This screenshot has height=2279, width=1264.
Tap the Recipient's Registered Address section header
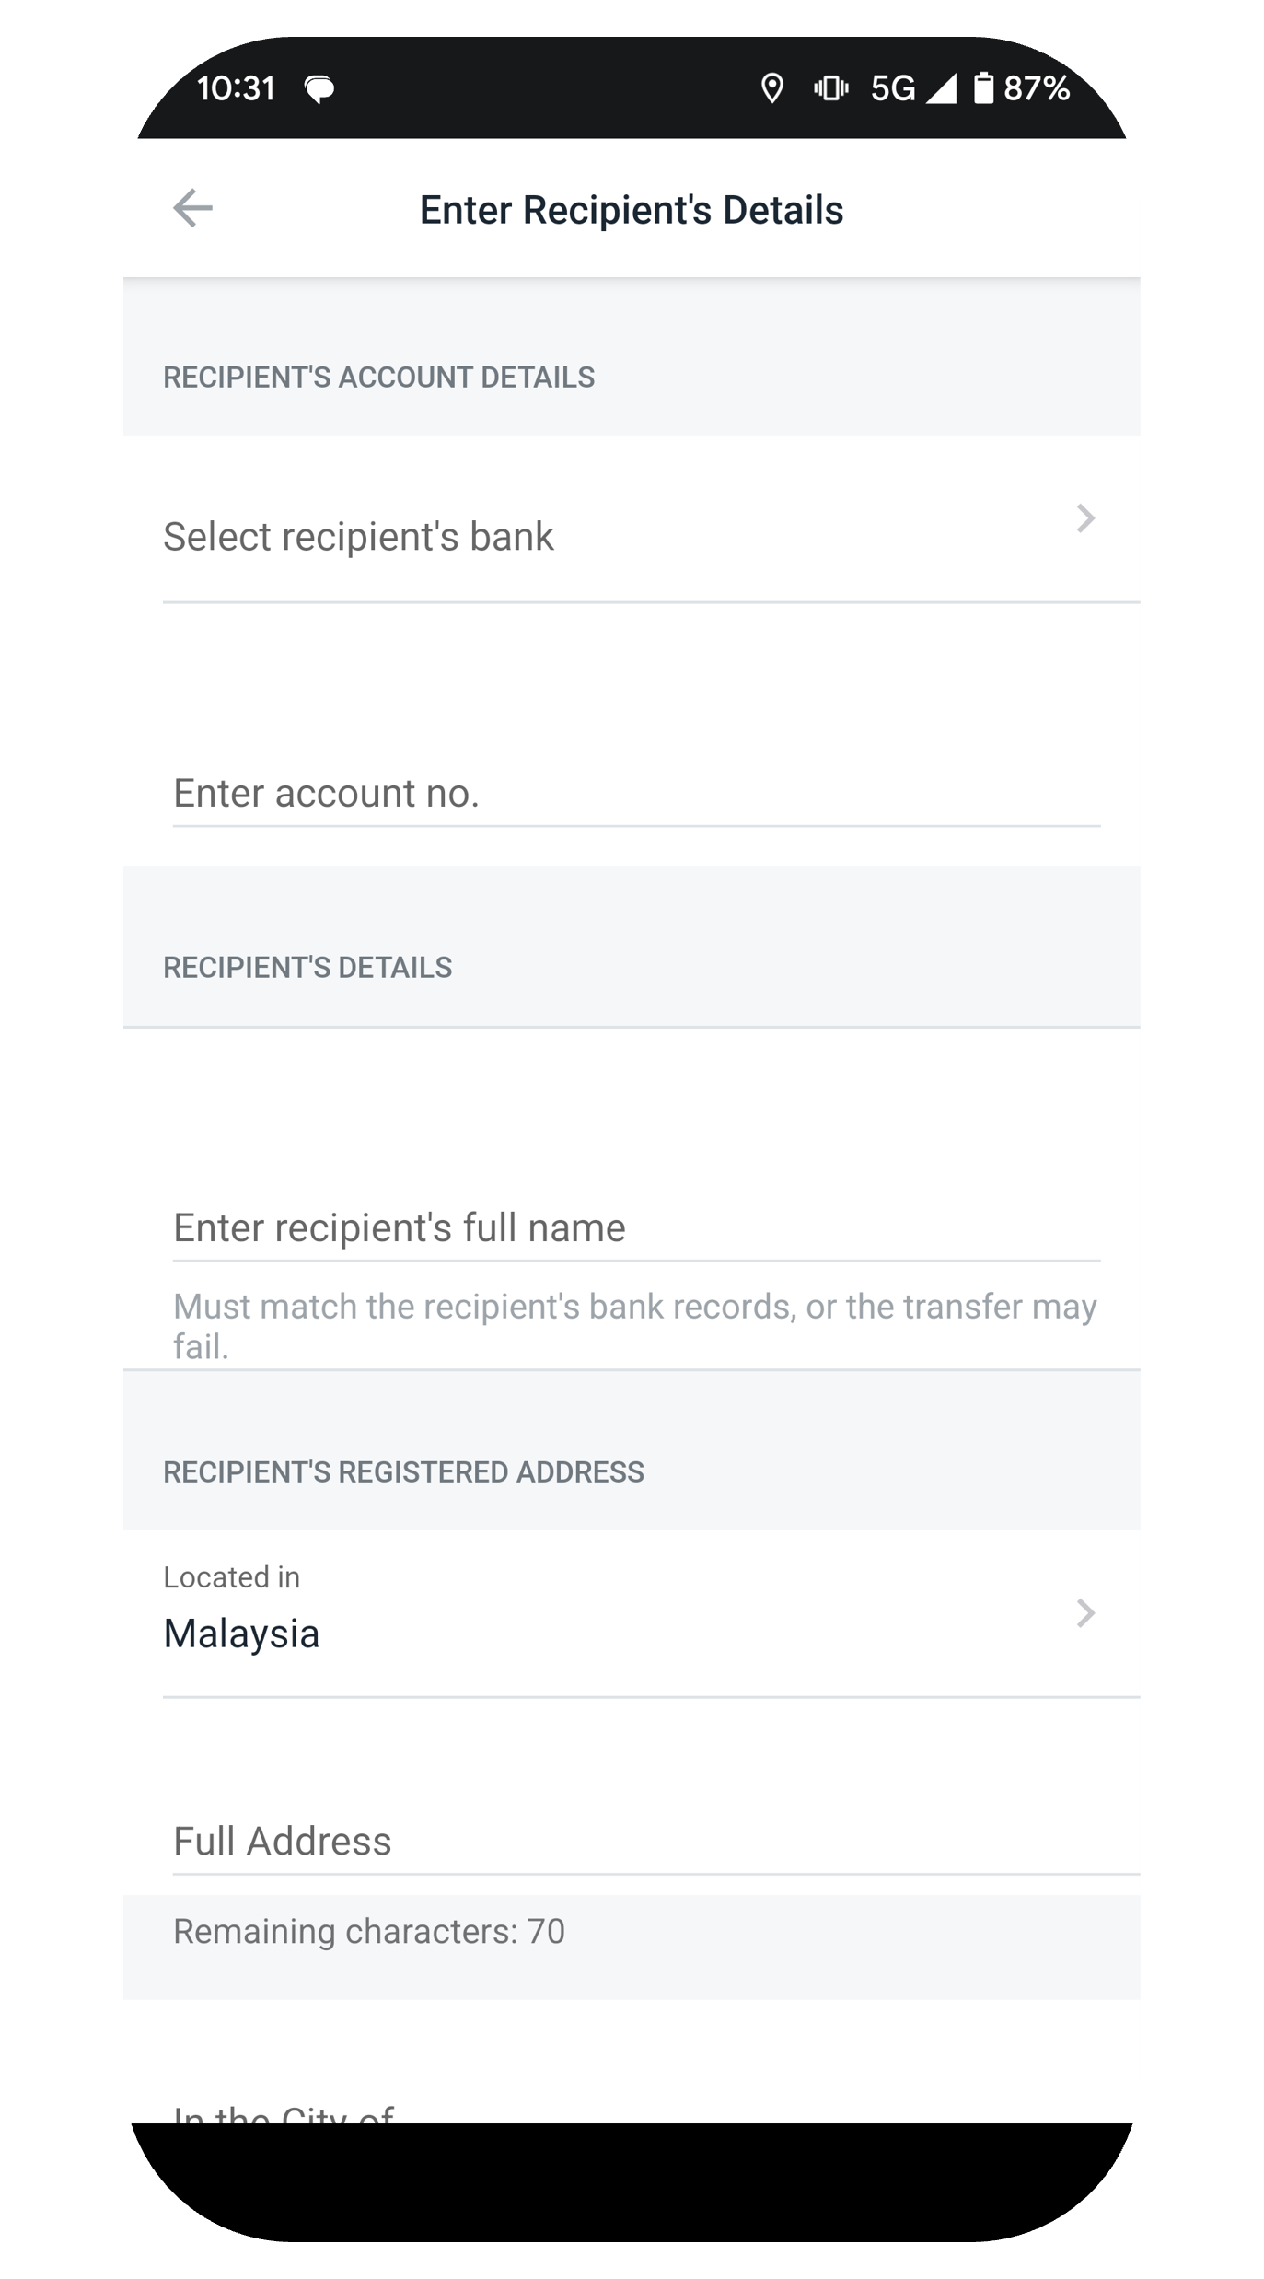[x=403, y=1472]
